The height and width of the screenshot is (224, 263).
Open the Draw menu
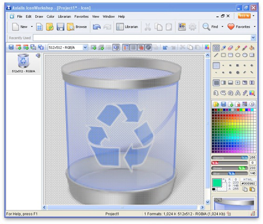tap(39, 16)
